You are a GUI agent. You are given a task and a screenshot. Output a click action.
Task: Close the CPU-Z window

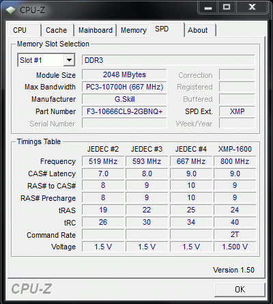click(x=252, y=8)
